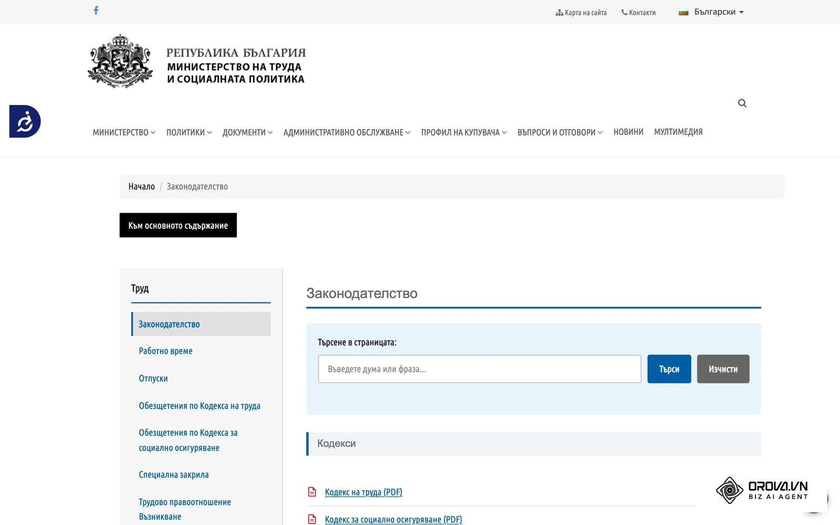Expand АДМИНИСТРАТИВНО ОБСЛУЖВАНЕ menu
Viewport: 840px width, 525px height.
coord(347,132)
